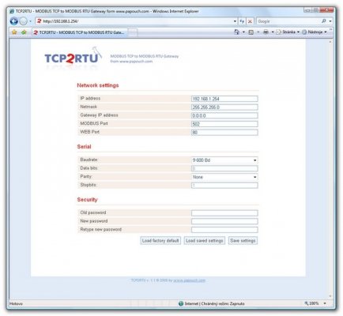Click the Add to Favorites icon
343x316 pixels.
(24, 32)
